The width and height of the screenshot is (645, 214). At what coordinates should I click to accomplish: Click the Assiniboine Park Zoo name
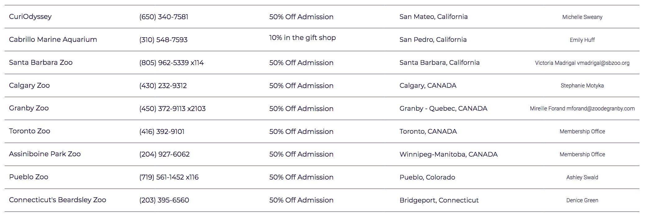coord(45,154)
